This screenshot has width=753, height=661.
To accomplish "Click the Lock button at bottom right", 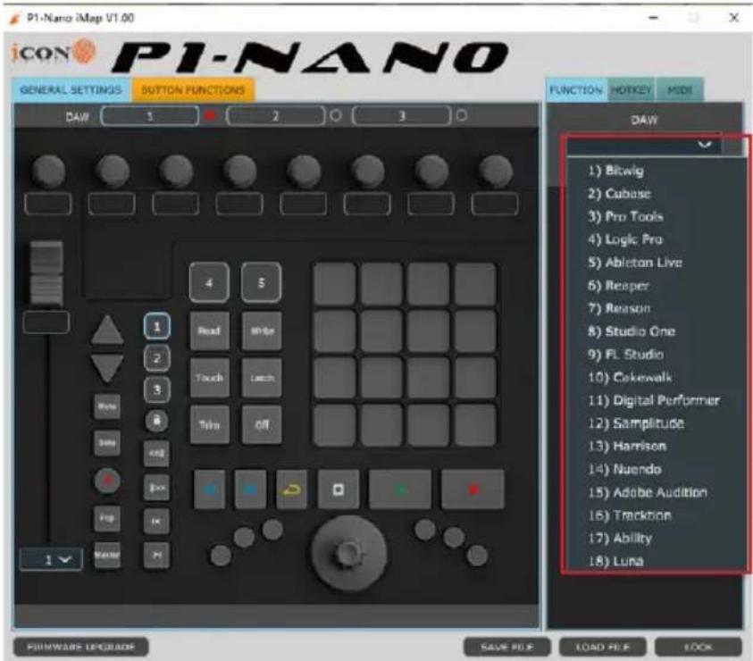I will click(x=699, y=647).
